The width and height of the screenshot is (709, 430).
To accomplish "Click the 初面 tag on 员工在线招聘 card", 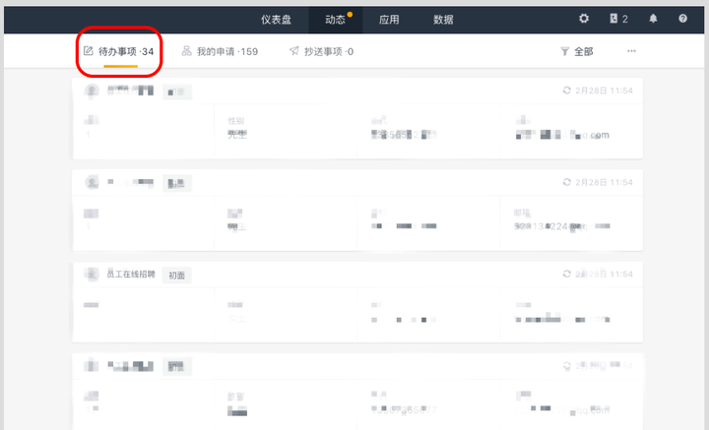I will pos(177,276).
